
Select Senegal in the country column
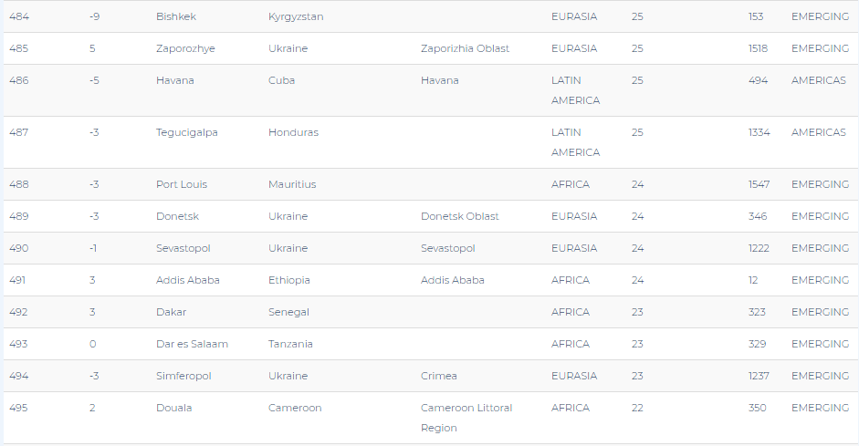pyautogui.click(x=288, y=312)
